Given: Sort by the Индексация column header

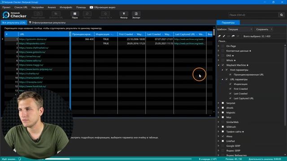Looking at the screenshot, I should [x=106, y=34].
